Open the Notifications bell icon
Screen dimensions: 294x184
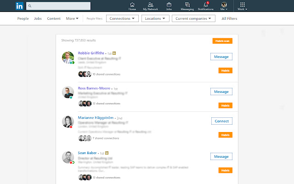pyautogui.click(x=206, y=6)
